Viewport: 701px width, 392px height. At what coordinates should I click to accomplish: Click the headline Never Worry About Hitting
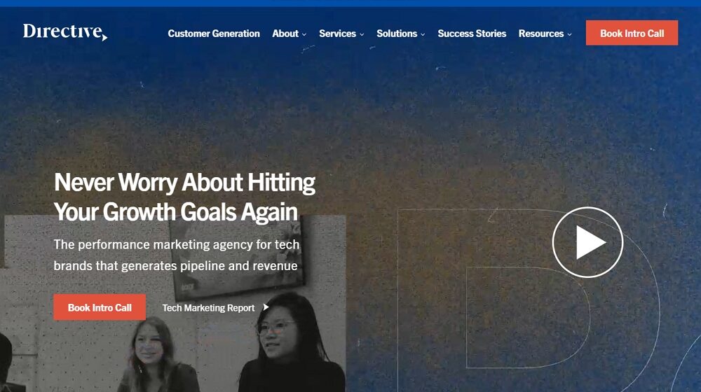point(184,183)
